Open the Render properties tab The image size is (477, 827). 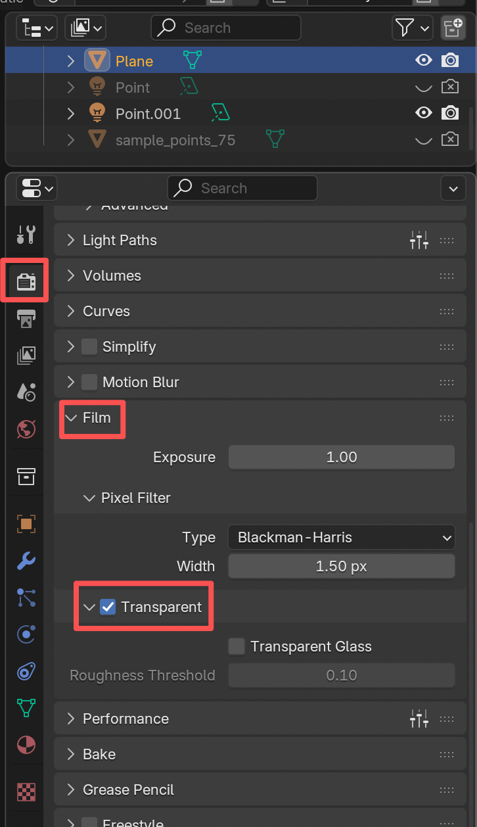26,282
